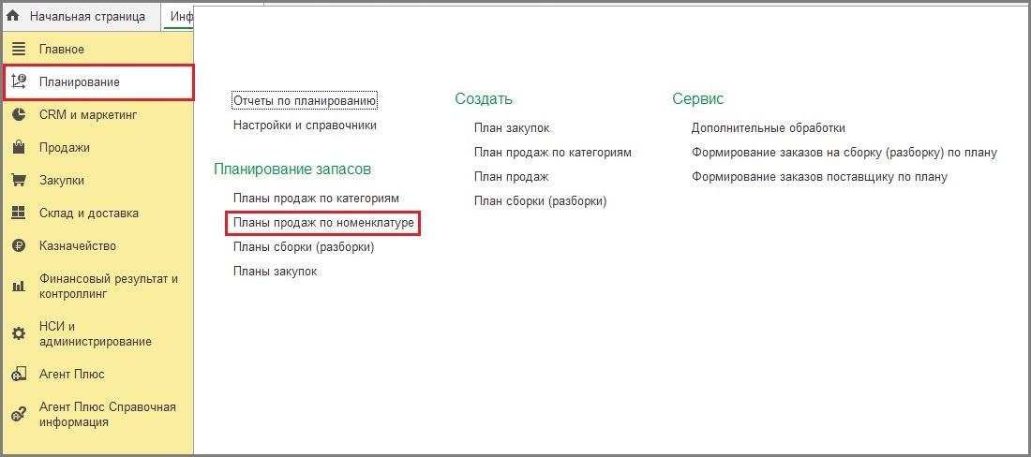Create a План сборки (разборки)

click(x=541, y=201)
